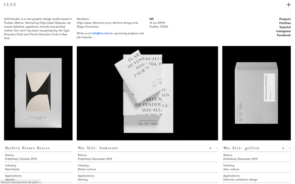Select first slide dot for Más Allá gallery

pyautogui.click(x=283, y=148)
